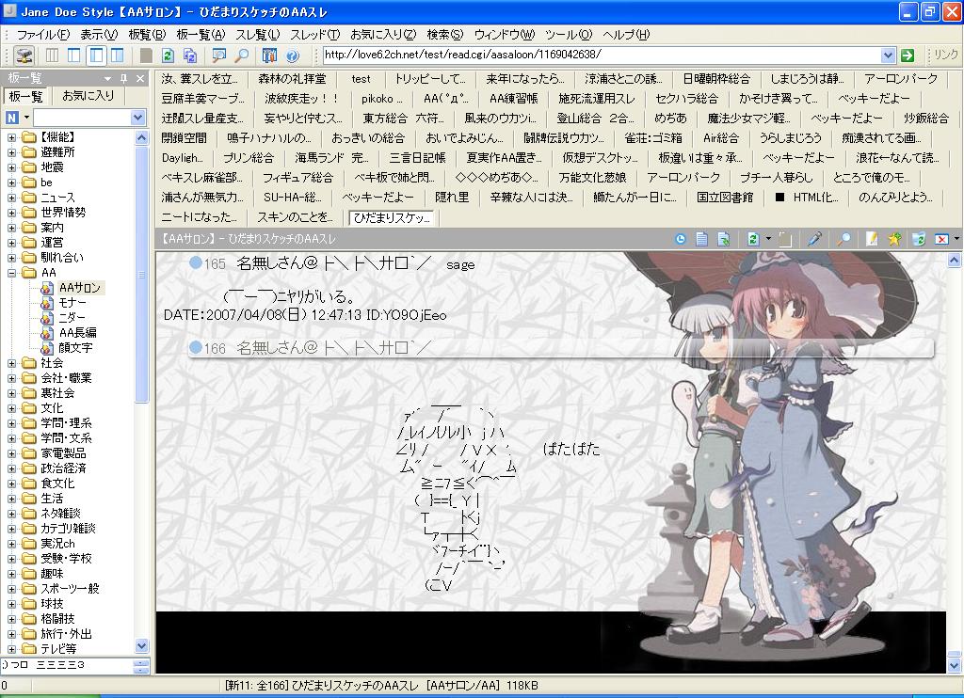This screenshot has height=698, width=964.
Task: Click the N icon in board list search
Action: tap(11, 118)
